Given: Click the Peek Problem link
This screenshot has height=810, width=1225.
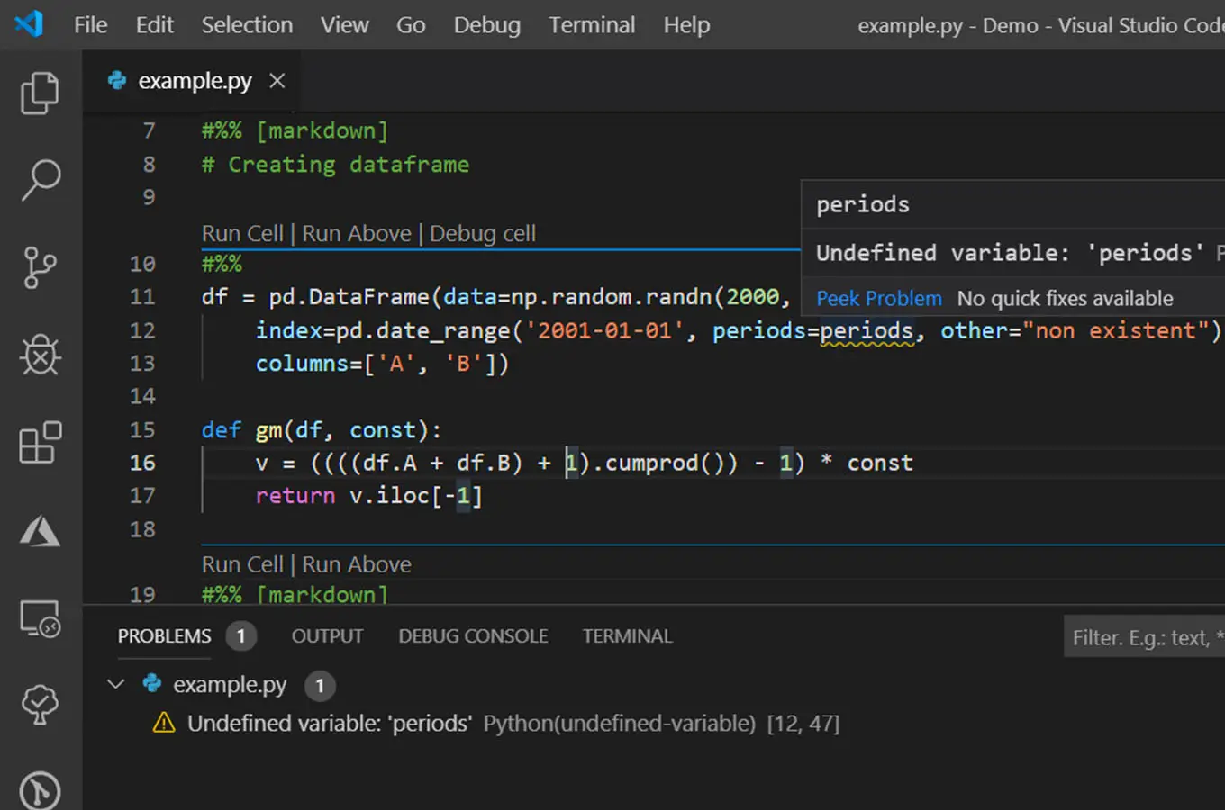Looking at the screenshot, I should point(878,299).
